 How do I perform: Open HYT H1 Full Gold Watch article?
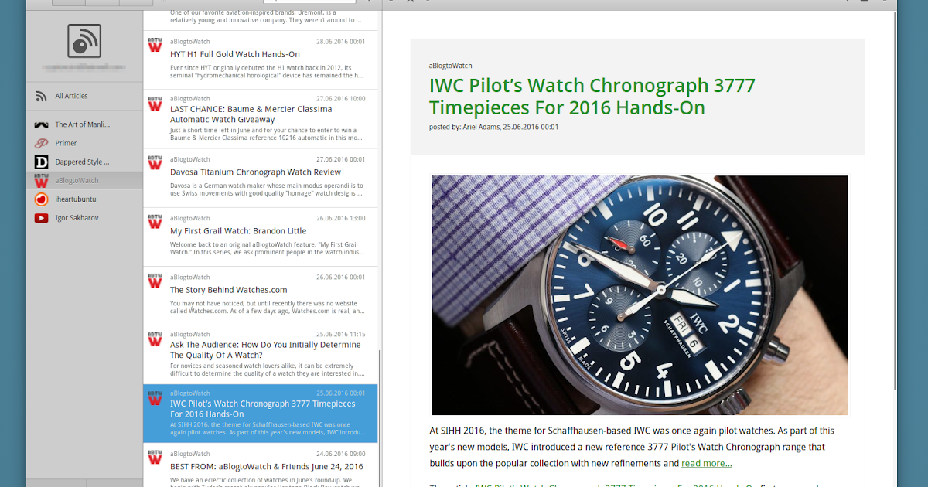coord(261,60)
